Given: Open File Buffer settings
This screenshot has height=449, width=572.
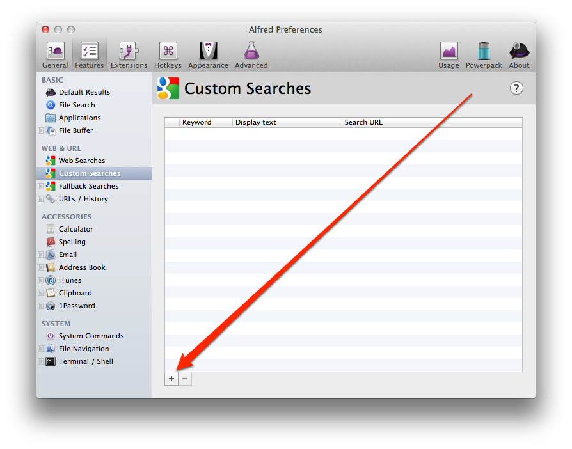Looking at the screenshot, I should (94, 130).
